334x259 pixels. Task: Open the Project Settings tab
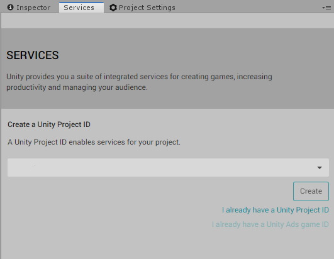point(142,8)
